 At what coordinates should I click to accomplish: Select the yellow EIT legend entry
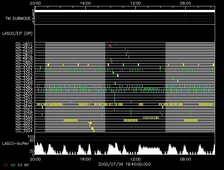click(27, 165)
